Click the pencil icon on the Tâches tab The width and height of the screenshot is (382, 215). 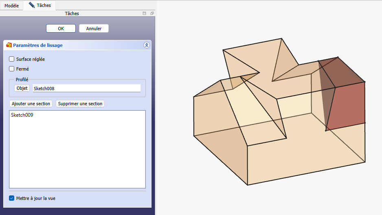pos(32,5)
